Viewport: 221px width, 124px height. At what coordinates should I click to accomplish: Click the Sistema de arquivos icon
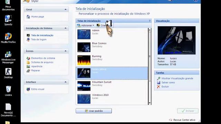tap(28, 62)
